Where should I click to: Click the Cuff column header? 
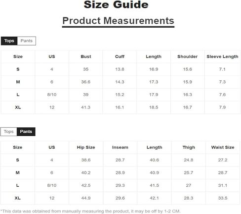tap(120, 56)
